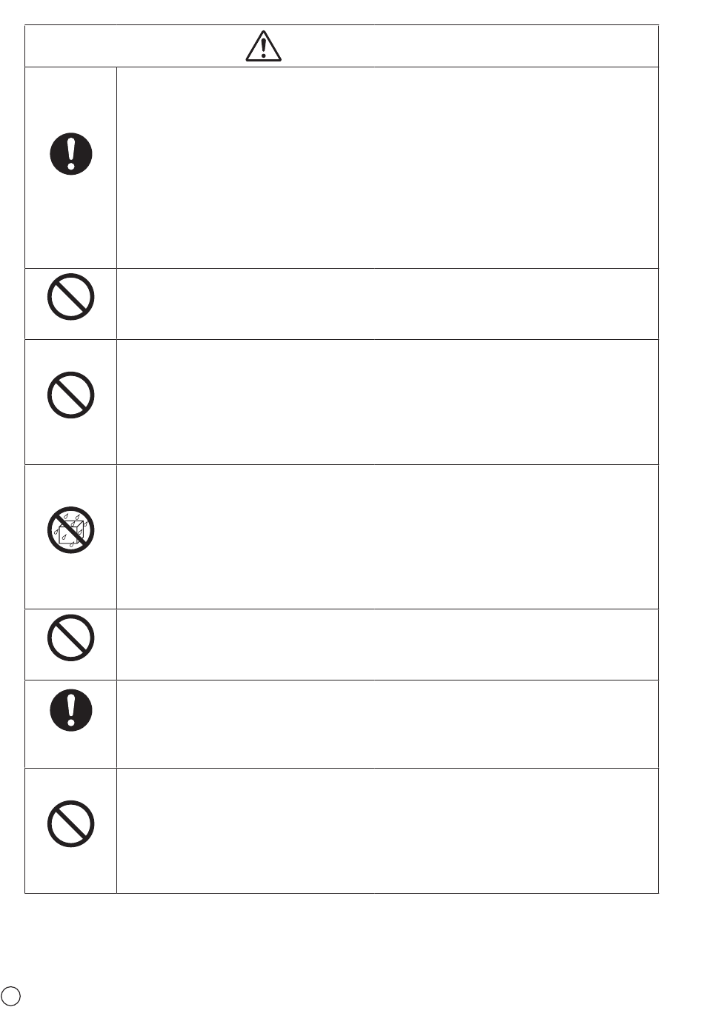Click blank cell beside the bottom-row prohibition icon
This screenshot has width=704, height=1010.
tap(387, 830)
